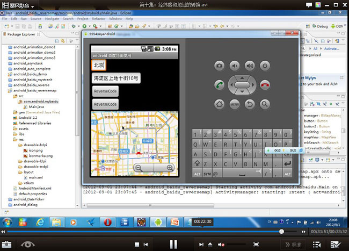Click the emulator MENU button
The height and width of the screenshot is (251, 349).
click(235, 104)
